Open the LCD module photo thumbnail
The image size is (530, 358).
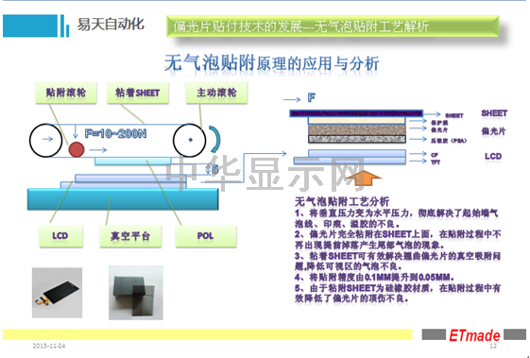point(57,293)
